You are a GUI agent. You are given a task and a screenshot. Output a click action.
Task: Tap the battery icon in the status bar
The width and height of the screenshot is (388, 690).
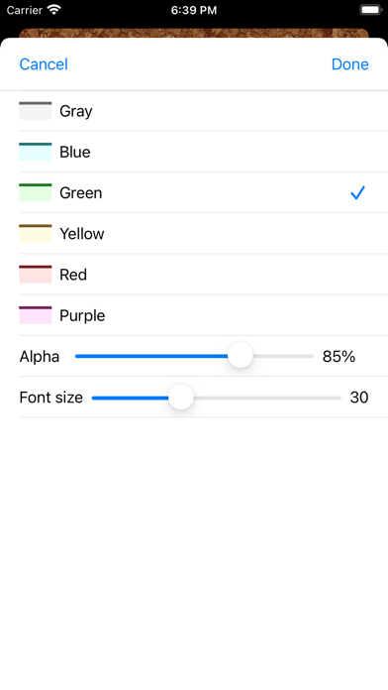pos(371,10)
